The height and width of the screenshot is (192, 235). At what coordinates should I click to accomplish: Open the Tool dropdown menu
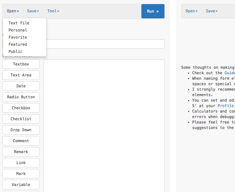(53, 11)
